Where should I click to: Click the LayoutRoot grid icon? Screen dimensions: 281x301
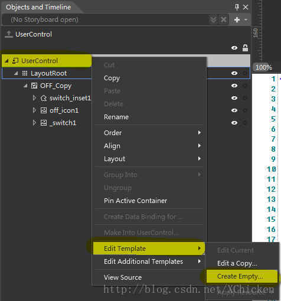point(25,73)
